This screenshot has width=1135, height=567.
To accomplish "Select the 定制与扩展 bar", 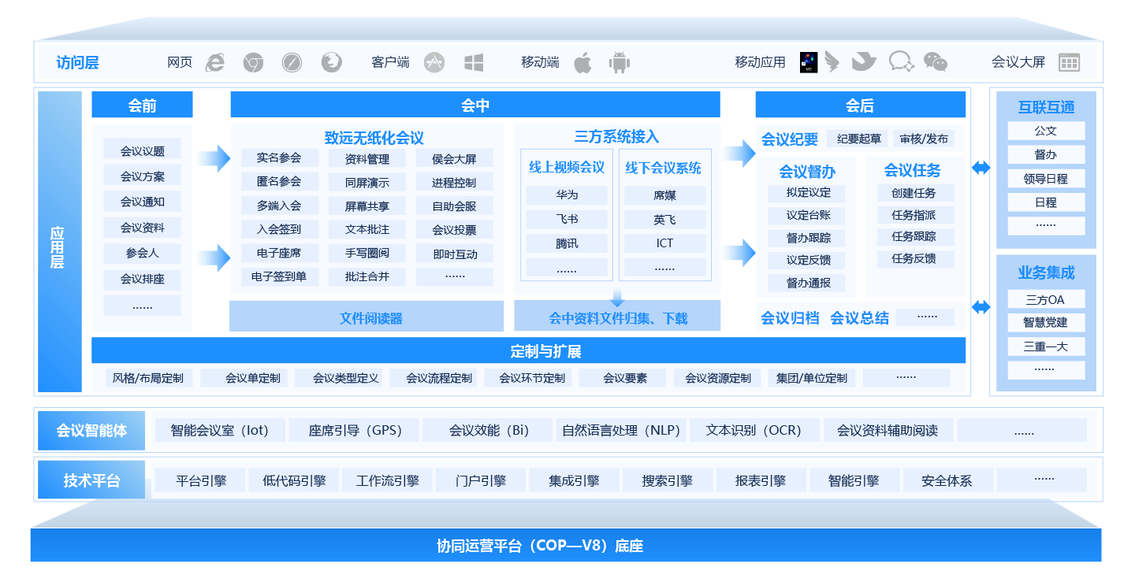I will click(x=529, y=350).
